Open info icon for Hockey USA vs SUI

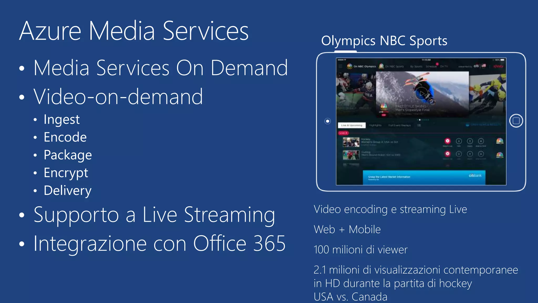click(x=459, y=141)
